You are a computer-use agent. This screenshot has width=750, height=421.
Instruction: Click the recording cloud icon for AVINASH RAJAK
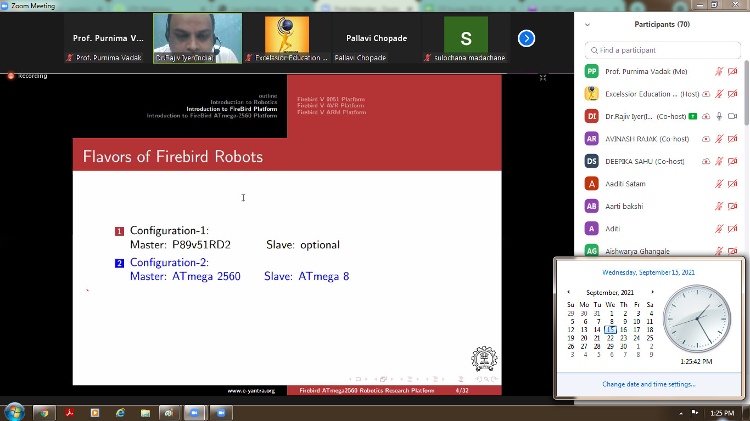pos(706,139)
